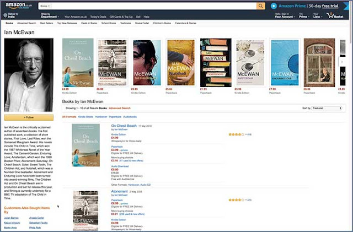This screenshot has height=232, width=353.
Task: Open Top New Releases
Action: (67, 23)
